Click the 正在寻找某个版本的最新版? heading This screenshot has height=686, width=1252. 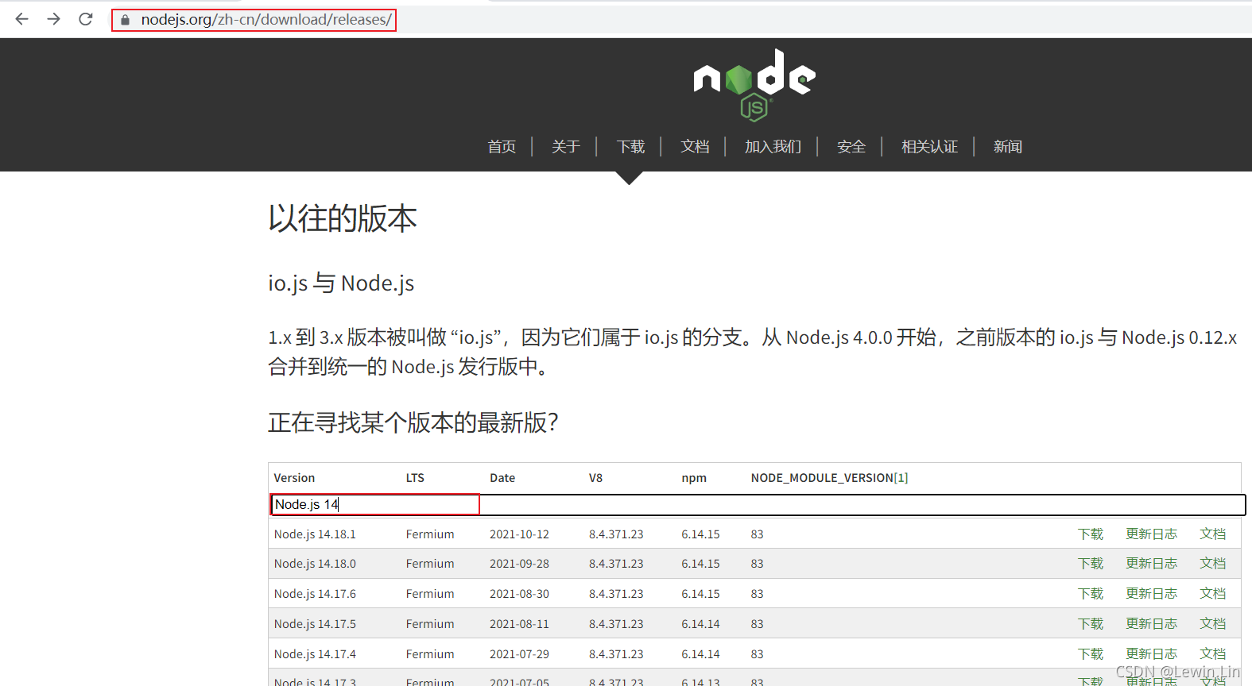413,422
